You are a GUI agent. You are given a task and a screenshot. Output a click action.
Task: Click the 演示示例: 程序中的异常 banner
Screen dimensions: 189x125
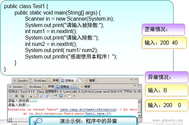point(83,121)
